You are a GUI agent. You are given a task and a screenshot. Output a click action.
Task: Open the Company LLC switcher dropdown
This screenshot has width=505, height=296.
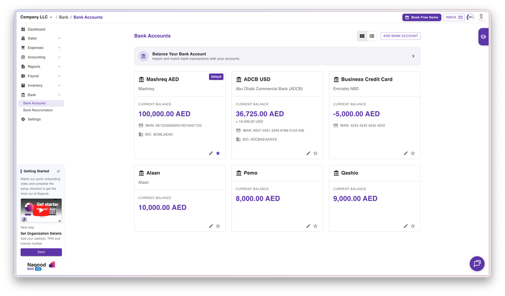(34, 17)
